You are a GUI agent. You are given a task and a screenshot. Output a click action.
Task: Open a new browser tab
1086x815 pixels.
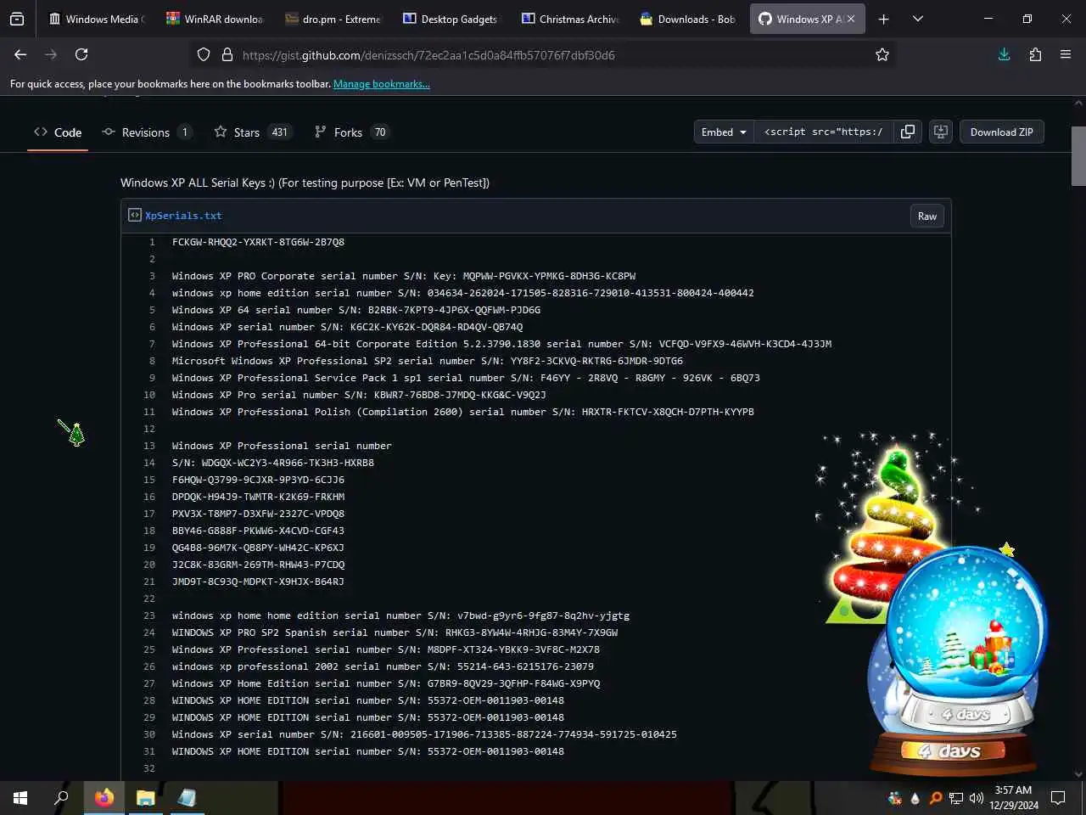click(x=883, y=19)
